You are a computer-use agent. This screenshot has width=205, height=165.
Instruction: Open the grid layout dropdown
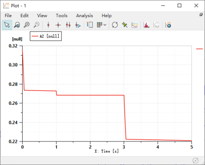click(x=102, y=25)
